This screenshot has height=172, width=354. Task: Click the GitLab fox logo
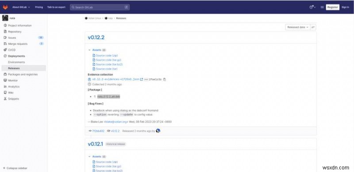[x=5, y=7]
